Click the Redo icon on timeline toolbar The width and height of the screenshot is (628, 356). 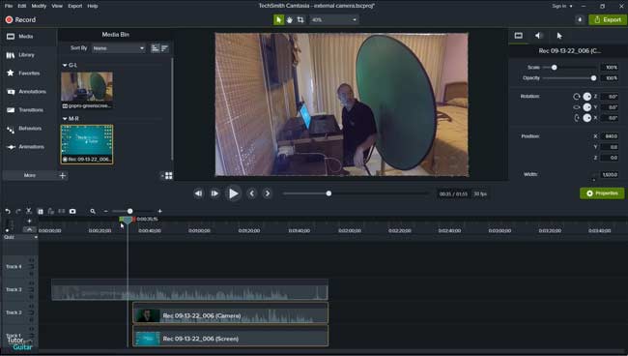click(x=18, y=211)
